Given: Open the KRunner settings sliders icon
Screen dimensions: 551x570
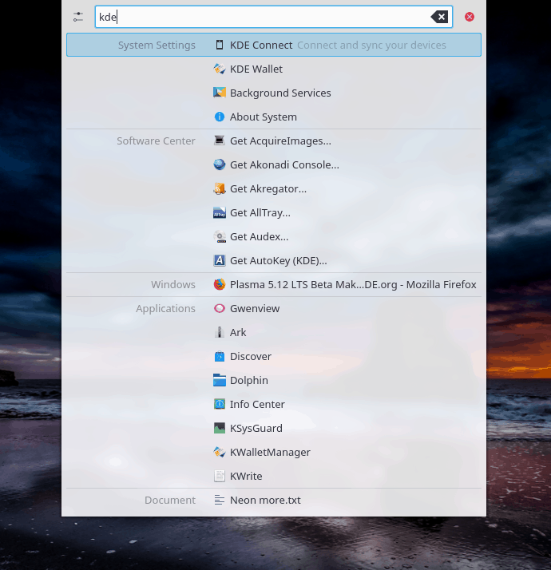Looking at the screenshot, I should click(x=78, y=17).
